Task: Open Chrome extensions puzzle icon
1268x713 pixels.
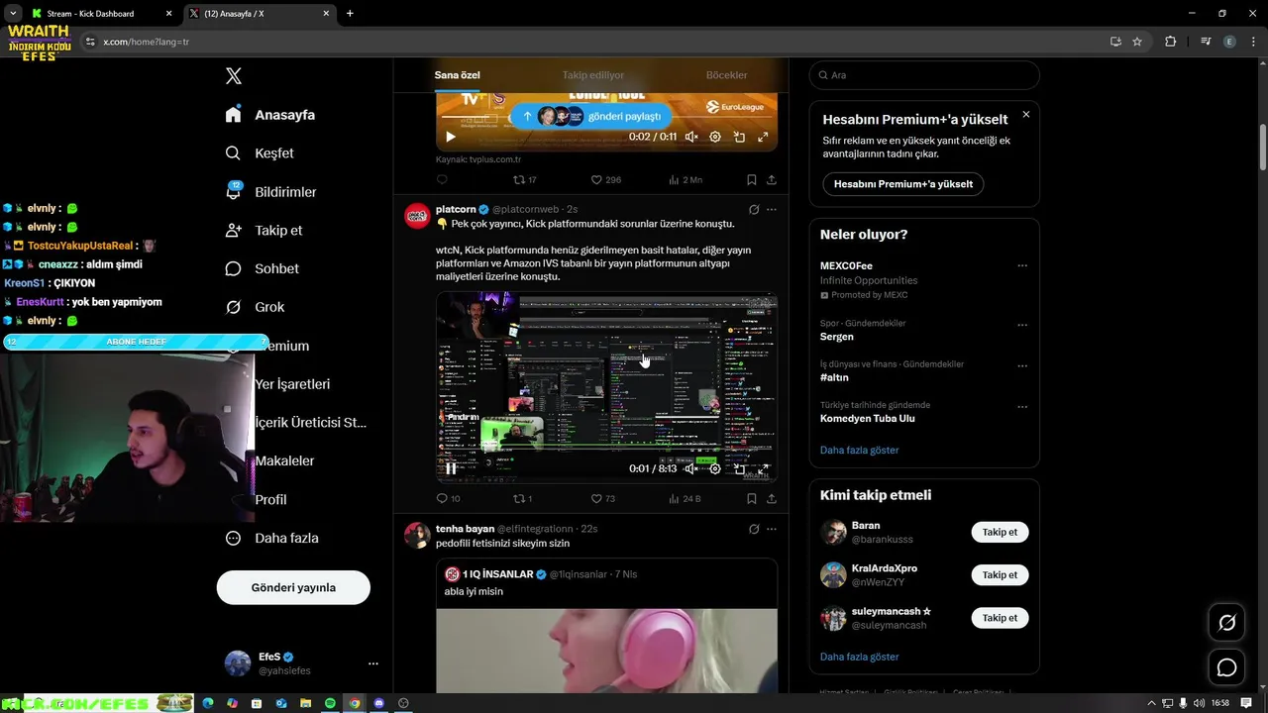Action: [1170, 42]
